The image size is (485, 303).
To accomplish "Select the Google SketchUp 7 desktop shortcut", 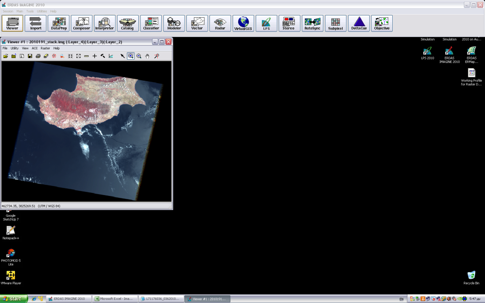I will tap(11, 215).
